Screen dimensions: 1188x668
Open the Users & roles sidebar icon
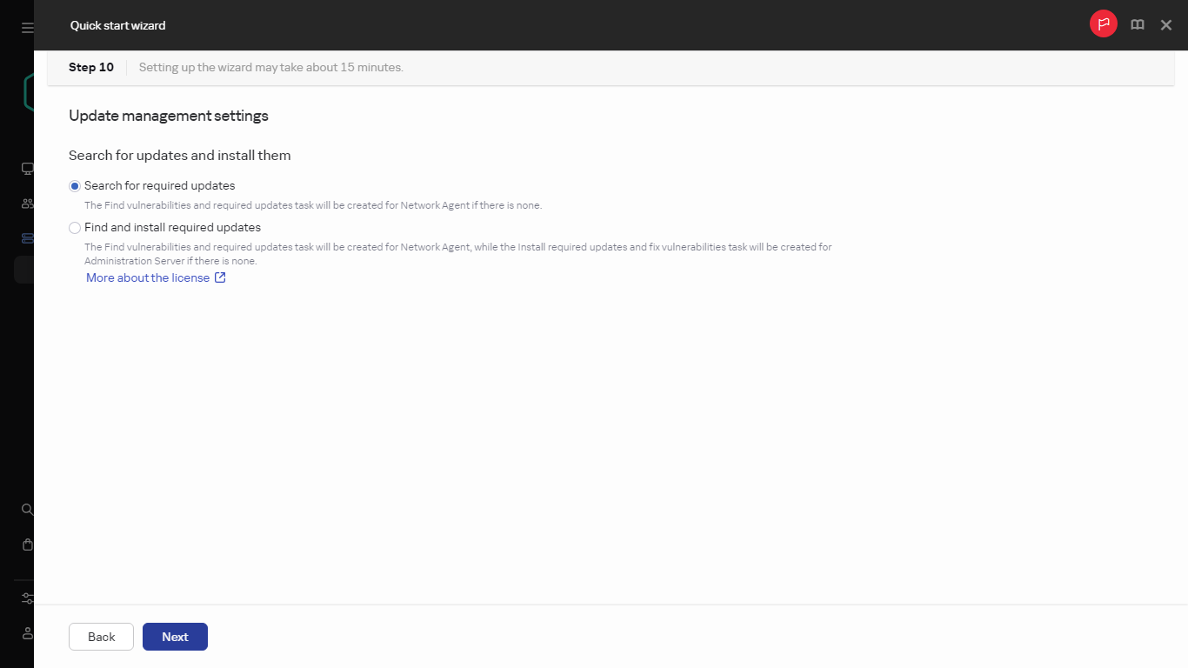[x=26, y=203]
